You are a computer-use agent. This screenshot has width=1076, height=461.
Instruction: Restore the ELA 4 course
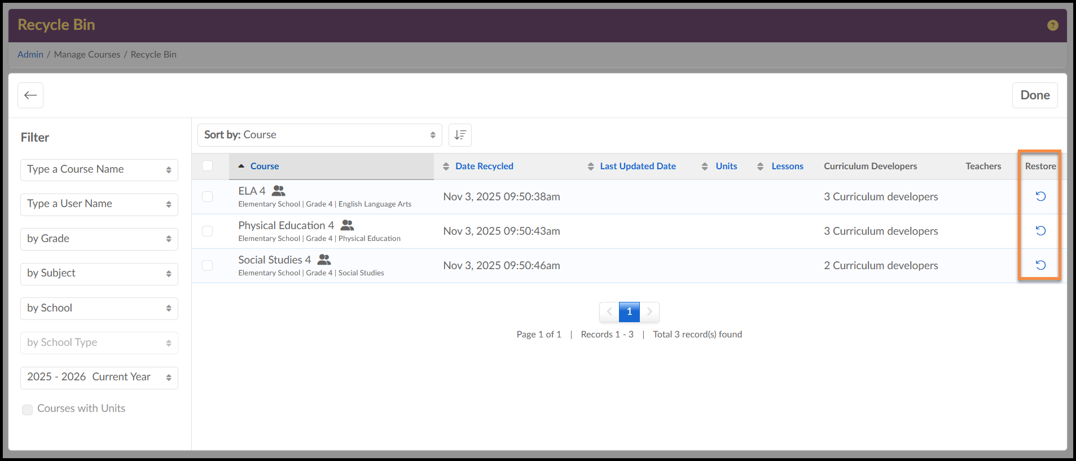[1040, 196]
